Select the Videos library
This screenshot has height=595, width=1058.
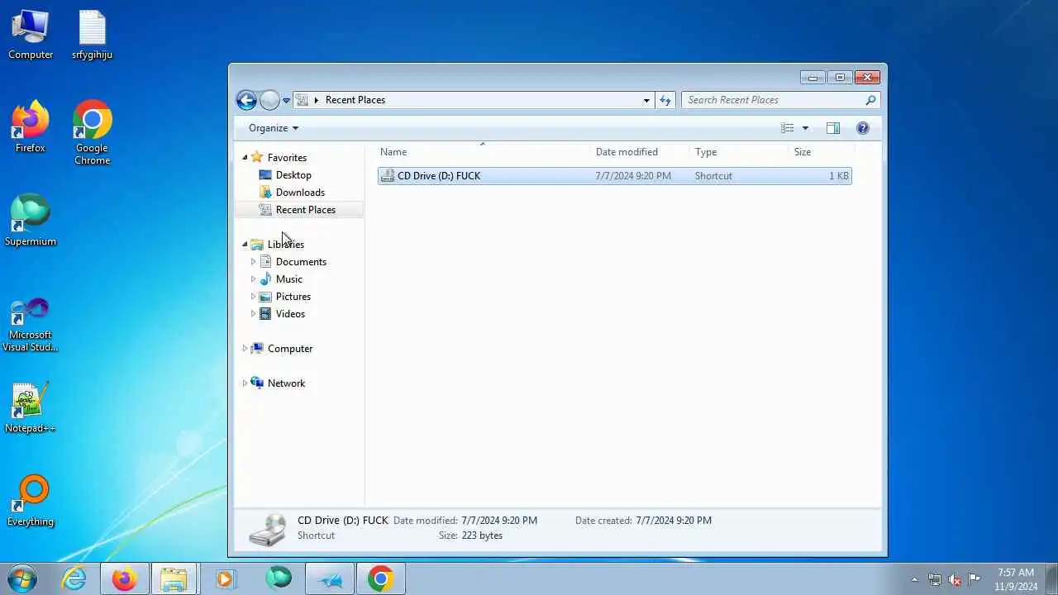pos(290,314)
